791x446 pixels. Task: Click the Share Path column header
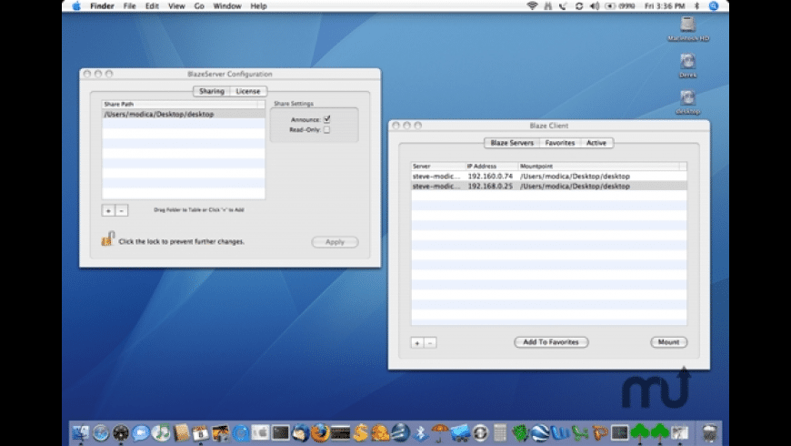pos(180,104)
